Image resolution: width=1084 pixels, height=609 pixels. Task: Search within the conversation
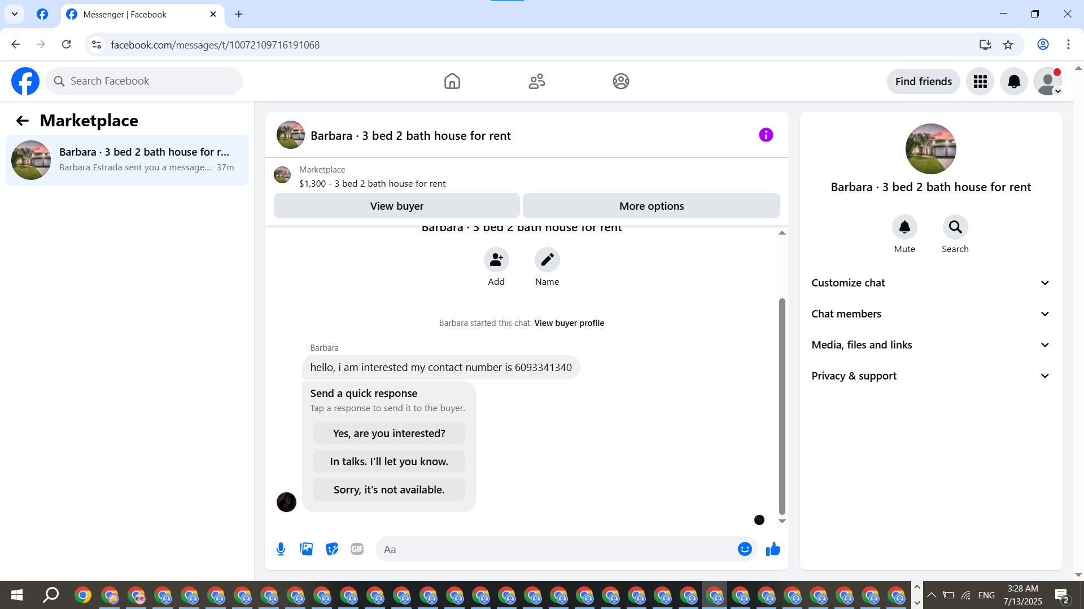click(x=955, y=227)
